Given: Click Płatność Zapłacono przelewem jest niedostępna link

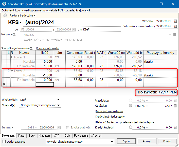Looking at the screenshot, I should point(125,122).
